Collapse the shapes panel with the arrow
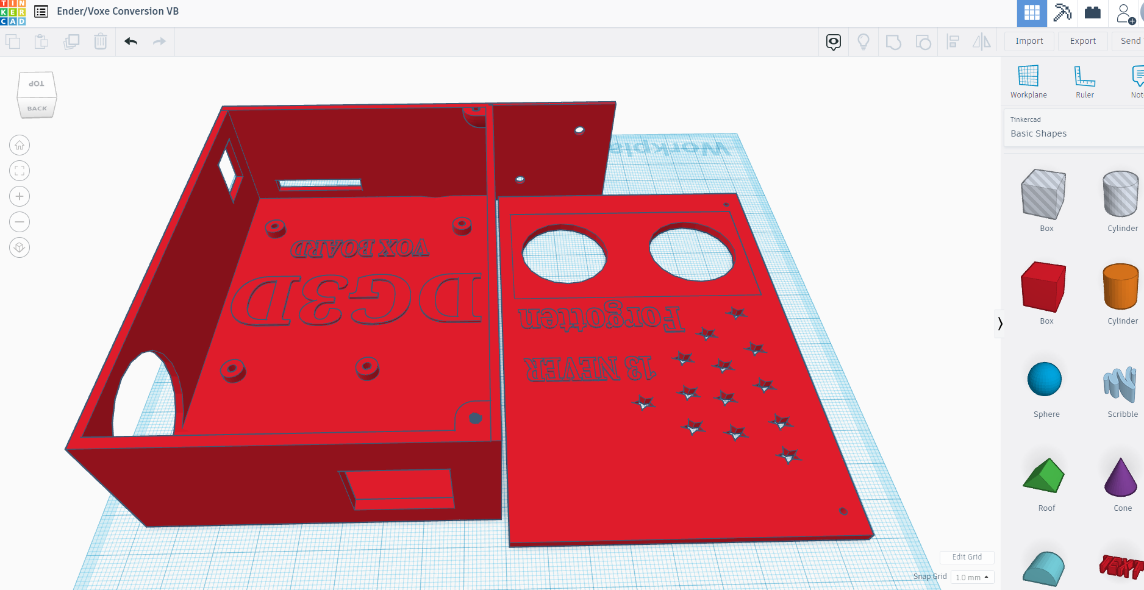Viewport: 1144px width, 590px height. pyautogui.click(x=999, y=323)
